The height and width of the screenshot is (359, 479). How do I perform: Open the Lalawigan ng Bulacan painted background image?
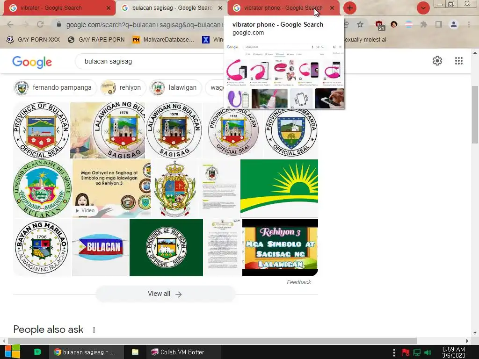coord(108,130)
